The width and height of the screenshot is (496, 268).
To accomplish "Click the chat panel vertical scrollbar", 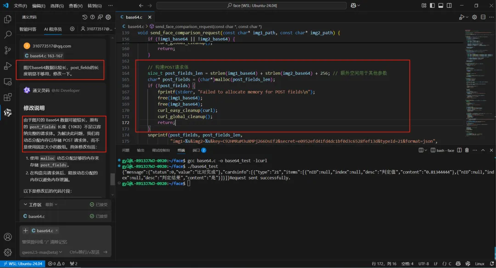I will (x=113, y=179).
